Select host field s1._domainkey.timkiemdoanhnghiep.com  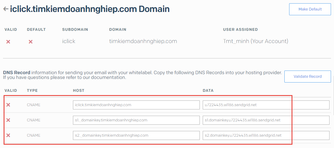(x=136, y=120)
